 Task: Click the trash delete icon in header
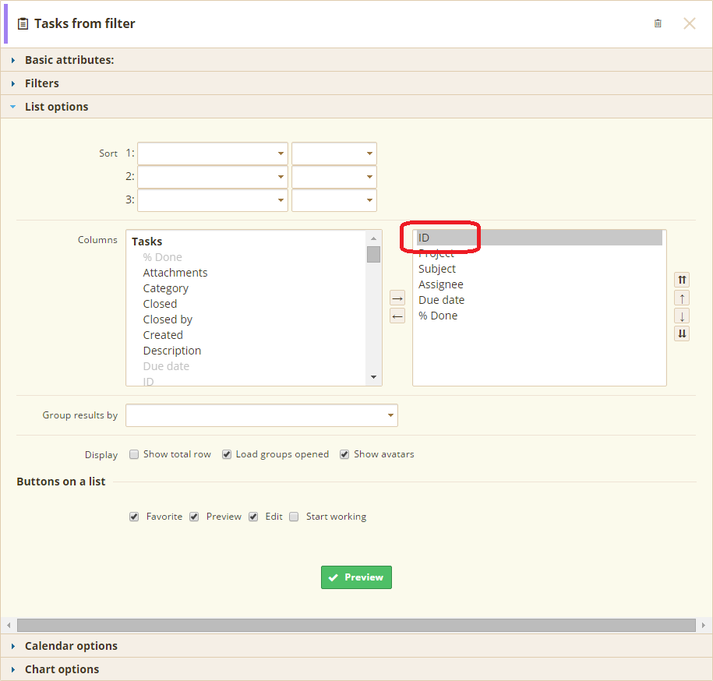pos(658,23)
